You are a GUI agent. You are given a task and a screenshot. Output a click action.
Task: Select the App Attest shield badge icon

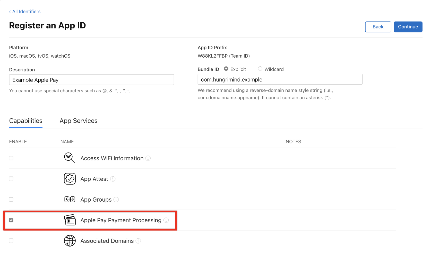click(x=69, y=179)
